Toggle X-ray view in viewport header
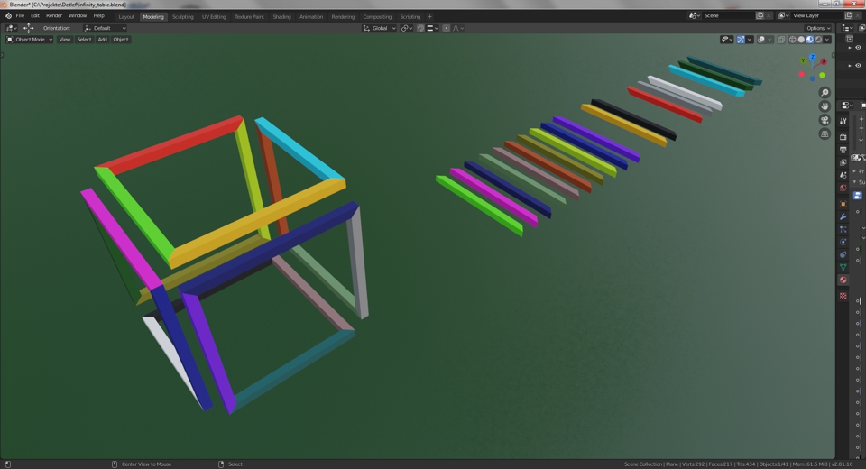This screenshot has width=866, height=469. point(781,40)
